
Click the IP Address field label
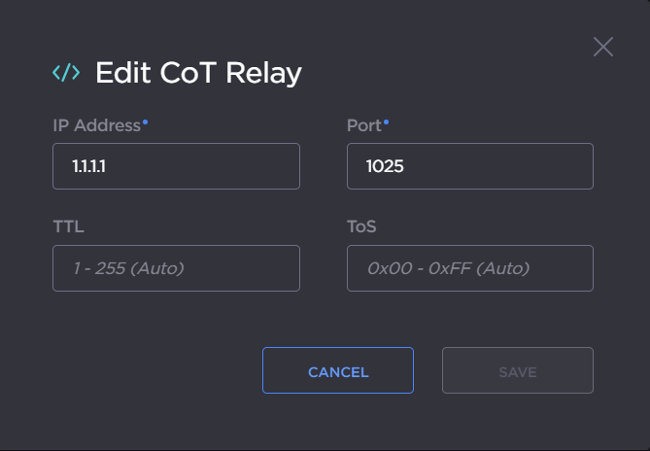(x=96, y=125)
